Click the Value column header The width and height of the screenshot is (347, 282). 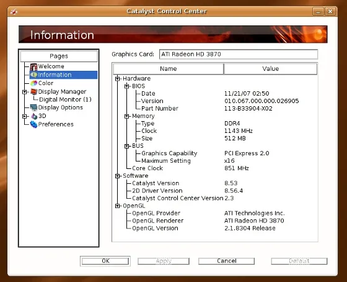click(270, 69)
